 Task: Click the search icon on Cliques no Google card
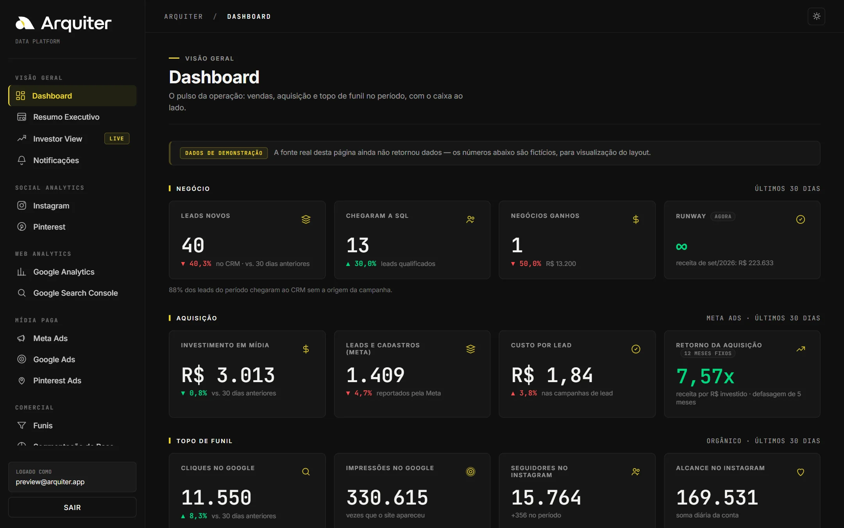pos(306,472)
